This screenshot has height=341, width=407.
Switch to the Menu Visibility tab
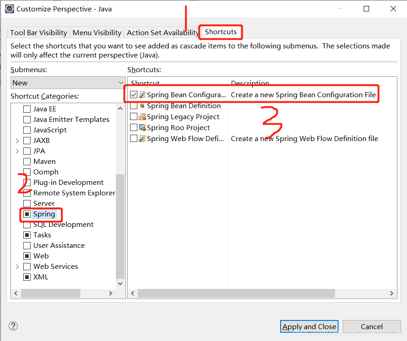[x=97, y=33]
